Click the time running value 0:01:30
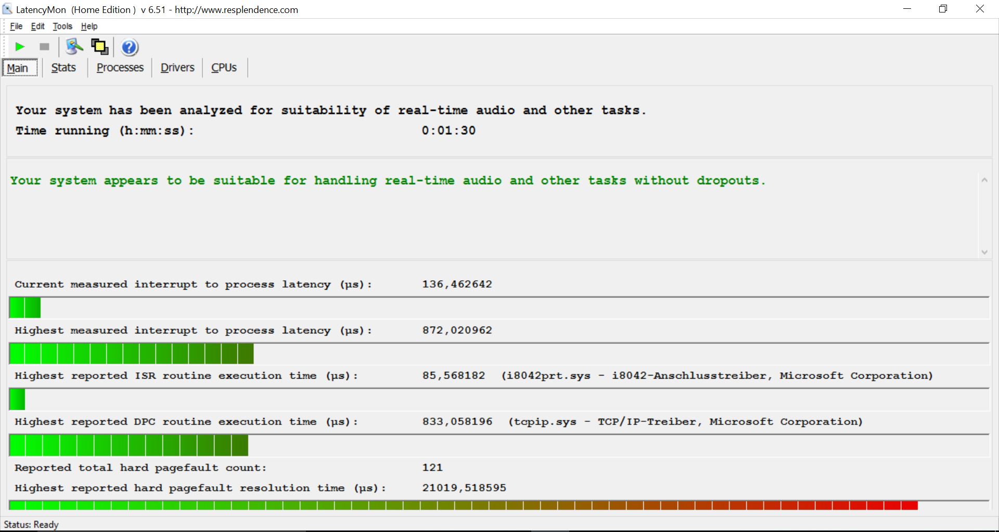This screenshot has height=532, width=999. tap(449, 131)
